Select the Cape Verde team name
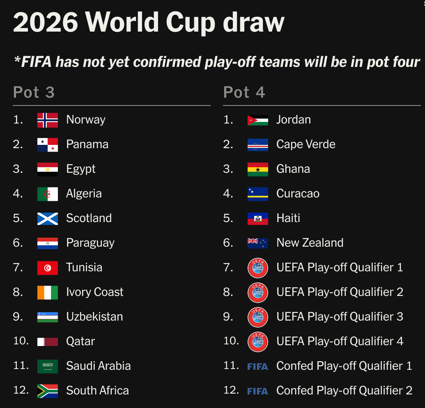The height and width of the screenshot is (408, 425). pos(306,144)
